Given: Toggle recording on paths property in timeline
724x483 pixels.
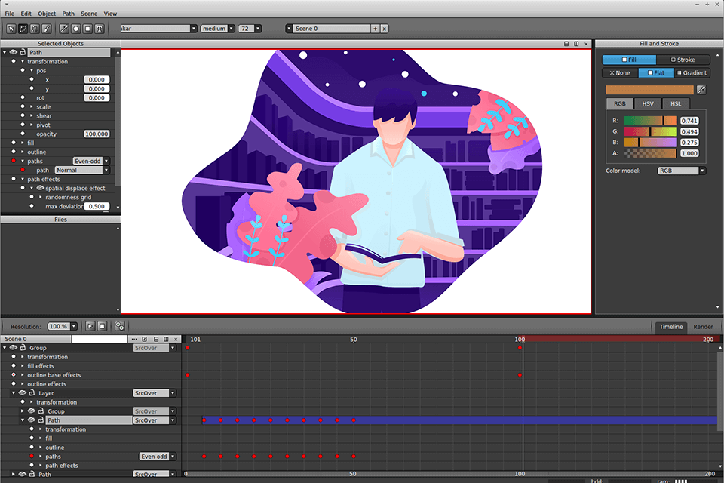Looking at the screenshot, I should pos(32,456).
